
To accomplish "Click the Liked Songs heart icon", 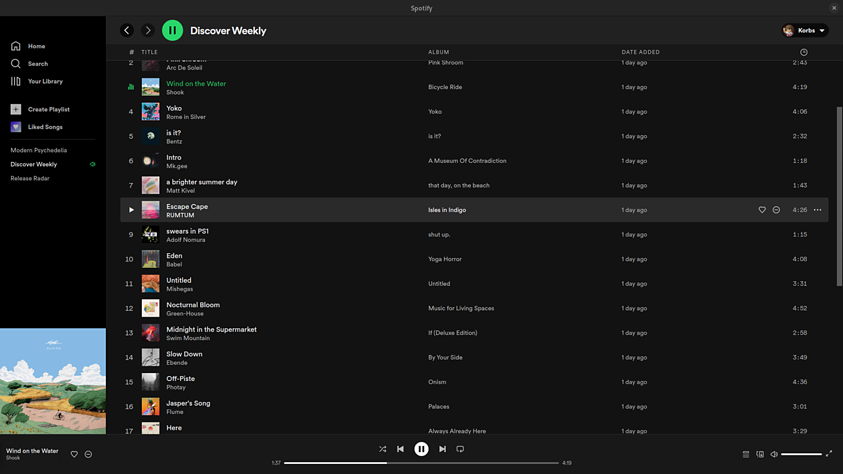I will 16,127.
